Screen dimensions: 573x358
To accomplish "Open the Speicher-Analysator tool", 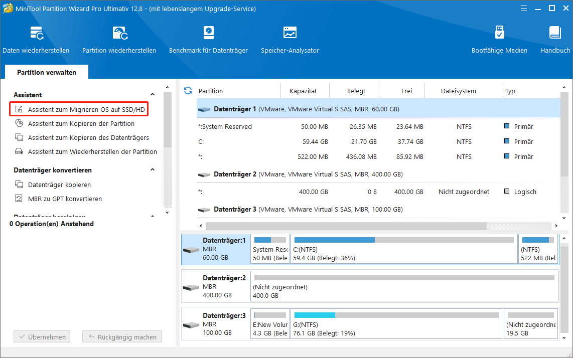I will (290, 34).
